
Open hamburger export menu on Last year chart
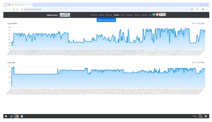pyautogui.click(x=204, y=63)
